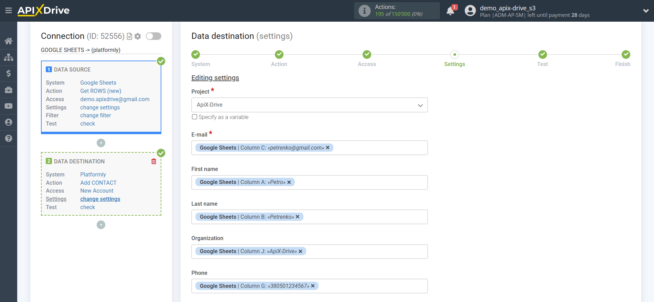Click the ApiX-Drive logo
This screenshot has width=654, height=302.
pos(43,10)
